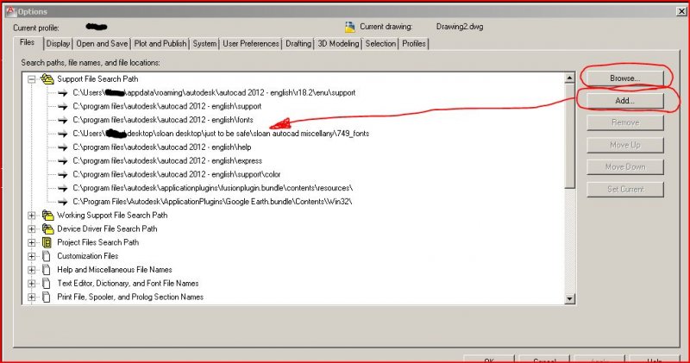
Task: Click the Device Driver File Search Path folder icon
Action: (47, 229)
